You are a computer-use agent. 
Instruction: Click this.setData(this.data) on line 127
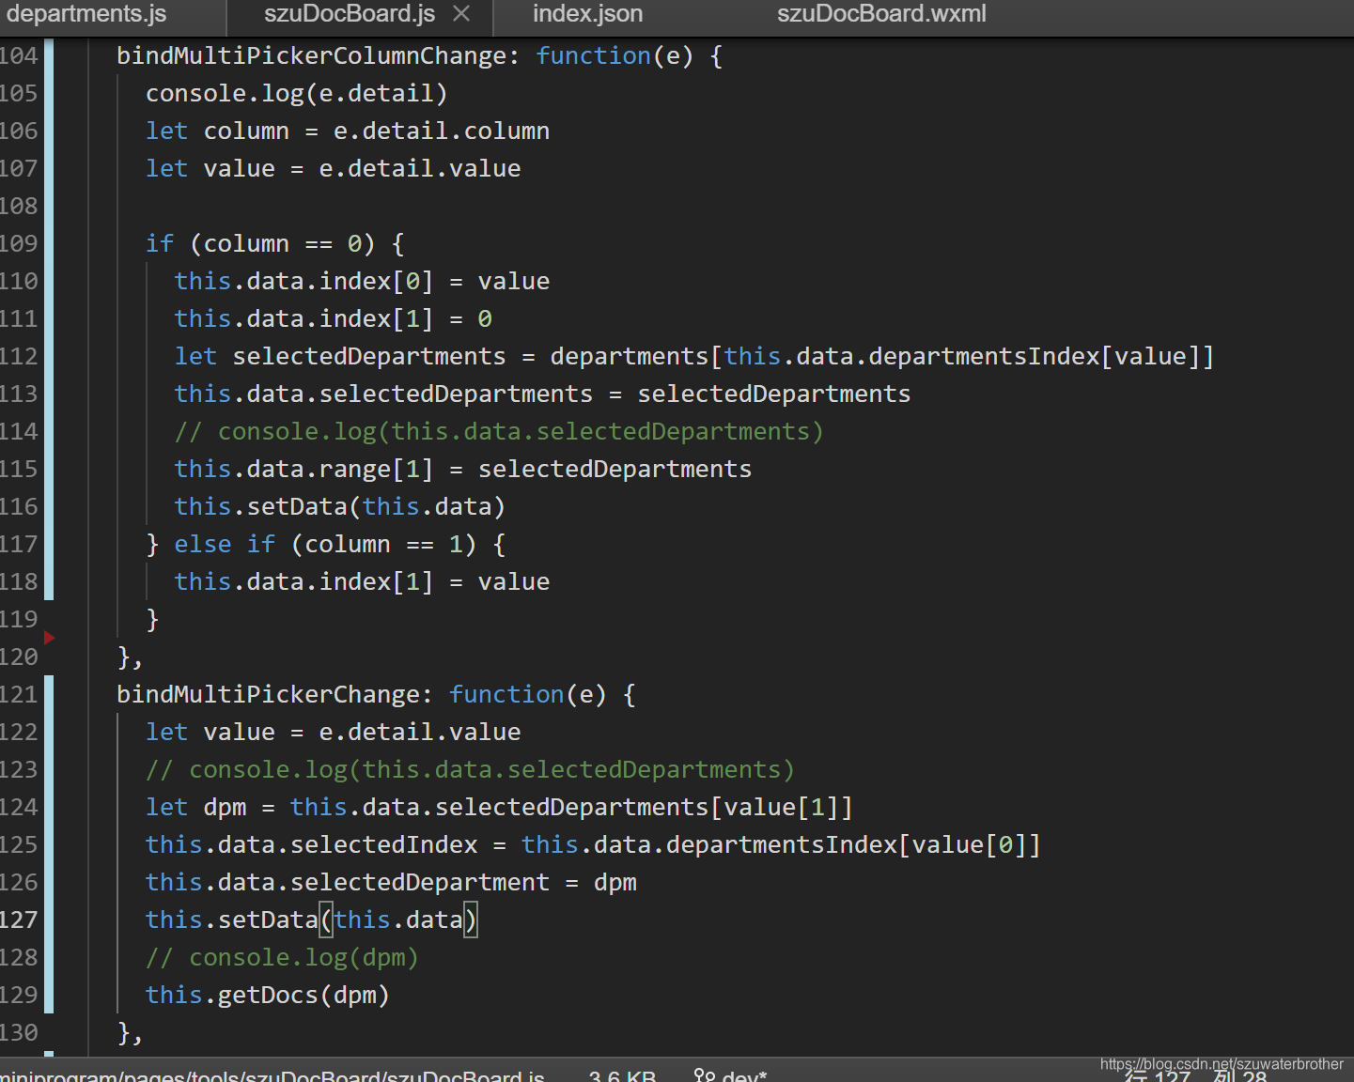(x=312, y=920)
